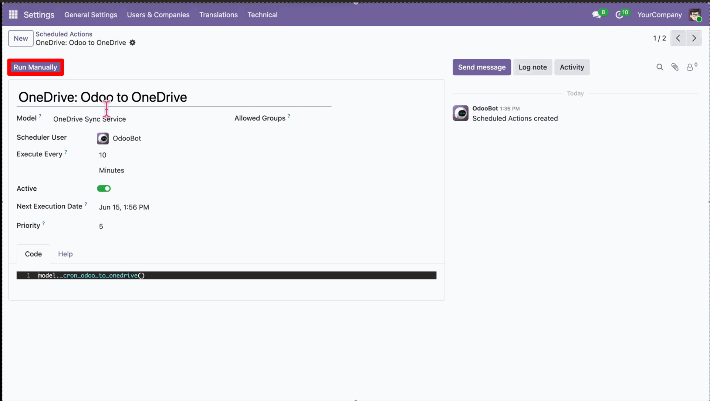Click the 1:36 PM message timestamp
The width and height of the screenshot is (710, 401).
click(510, 109)
